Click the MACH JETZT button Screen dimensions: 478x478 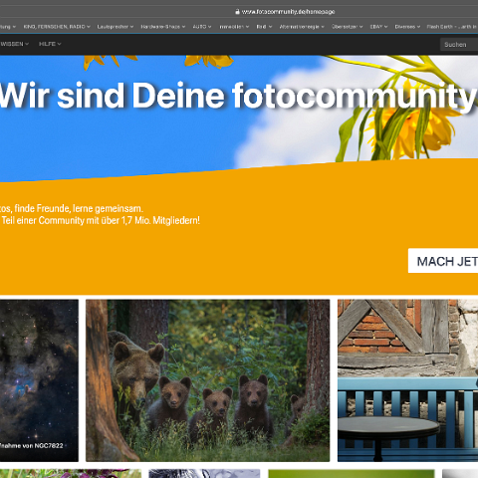(443, 261)
